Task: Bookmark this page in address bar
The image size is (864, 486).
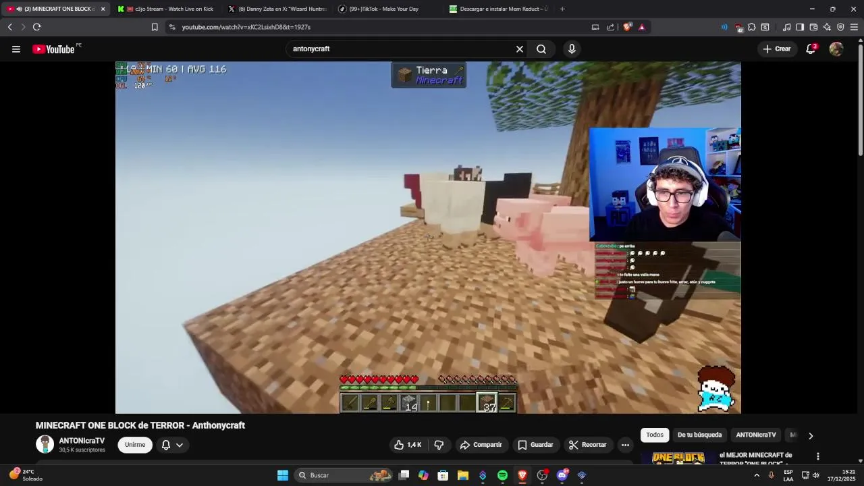Action: (155, 27)
